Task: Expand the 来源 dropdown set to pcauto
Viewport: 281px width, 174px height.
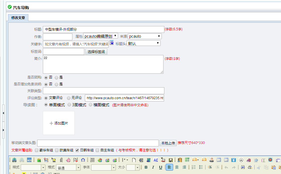Action: click(144, 36)
